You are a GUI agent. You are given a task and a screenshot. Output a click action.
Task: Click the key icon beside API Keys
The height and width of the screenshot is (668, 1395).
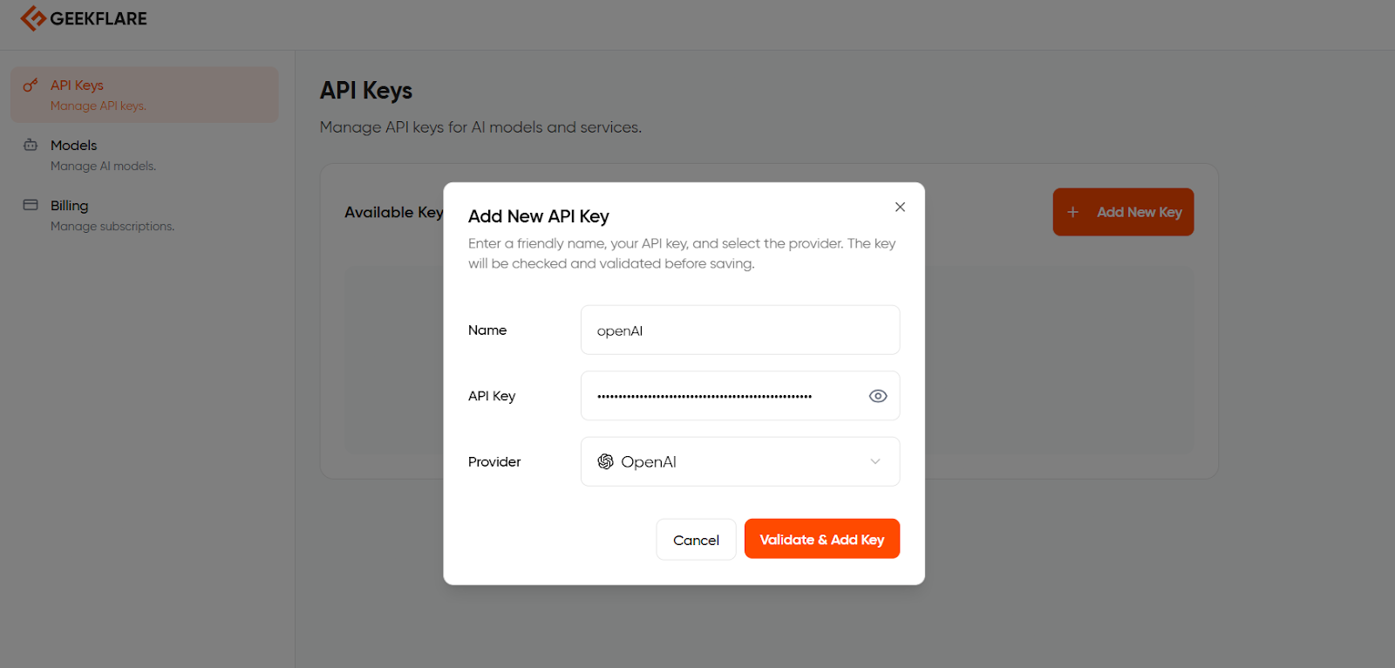point(31,85)
